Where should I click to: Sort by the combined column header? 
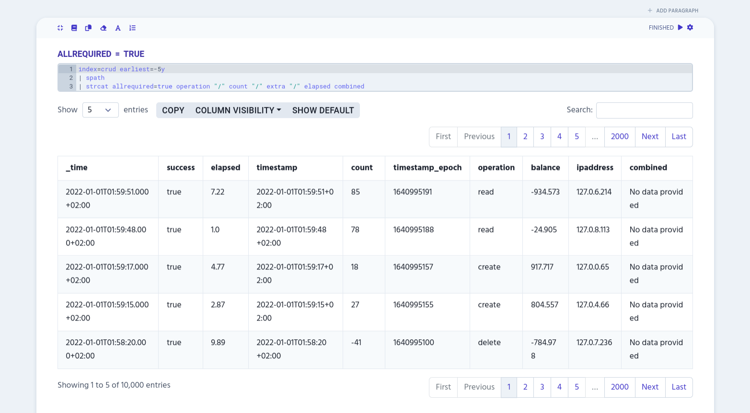click(x=657, y=168)
